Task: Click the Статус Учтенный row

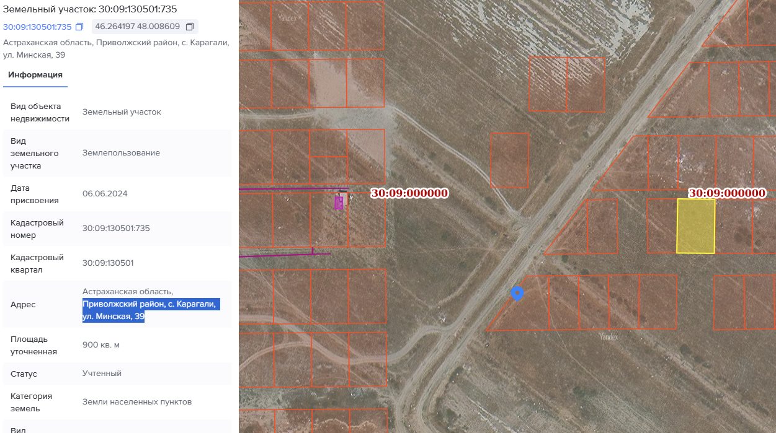Action: point(117,374)
